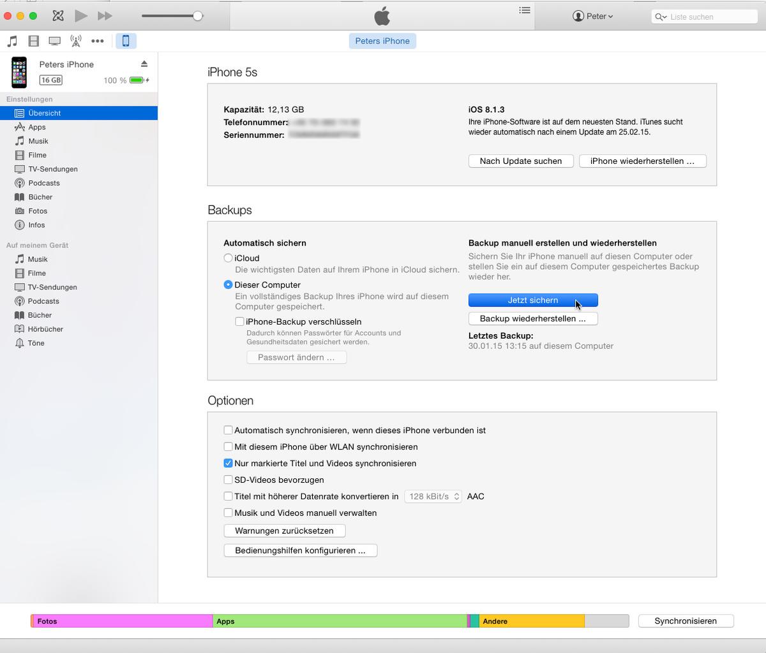Eject Peters iPhone
This screenshot has width=766, height=653.
pyautogui.click(x=144, y=64)
